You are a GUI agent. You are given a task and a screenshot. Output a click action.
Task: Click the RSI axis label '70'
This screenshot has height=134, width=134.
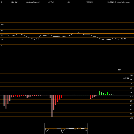(x=2, y=31)
